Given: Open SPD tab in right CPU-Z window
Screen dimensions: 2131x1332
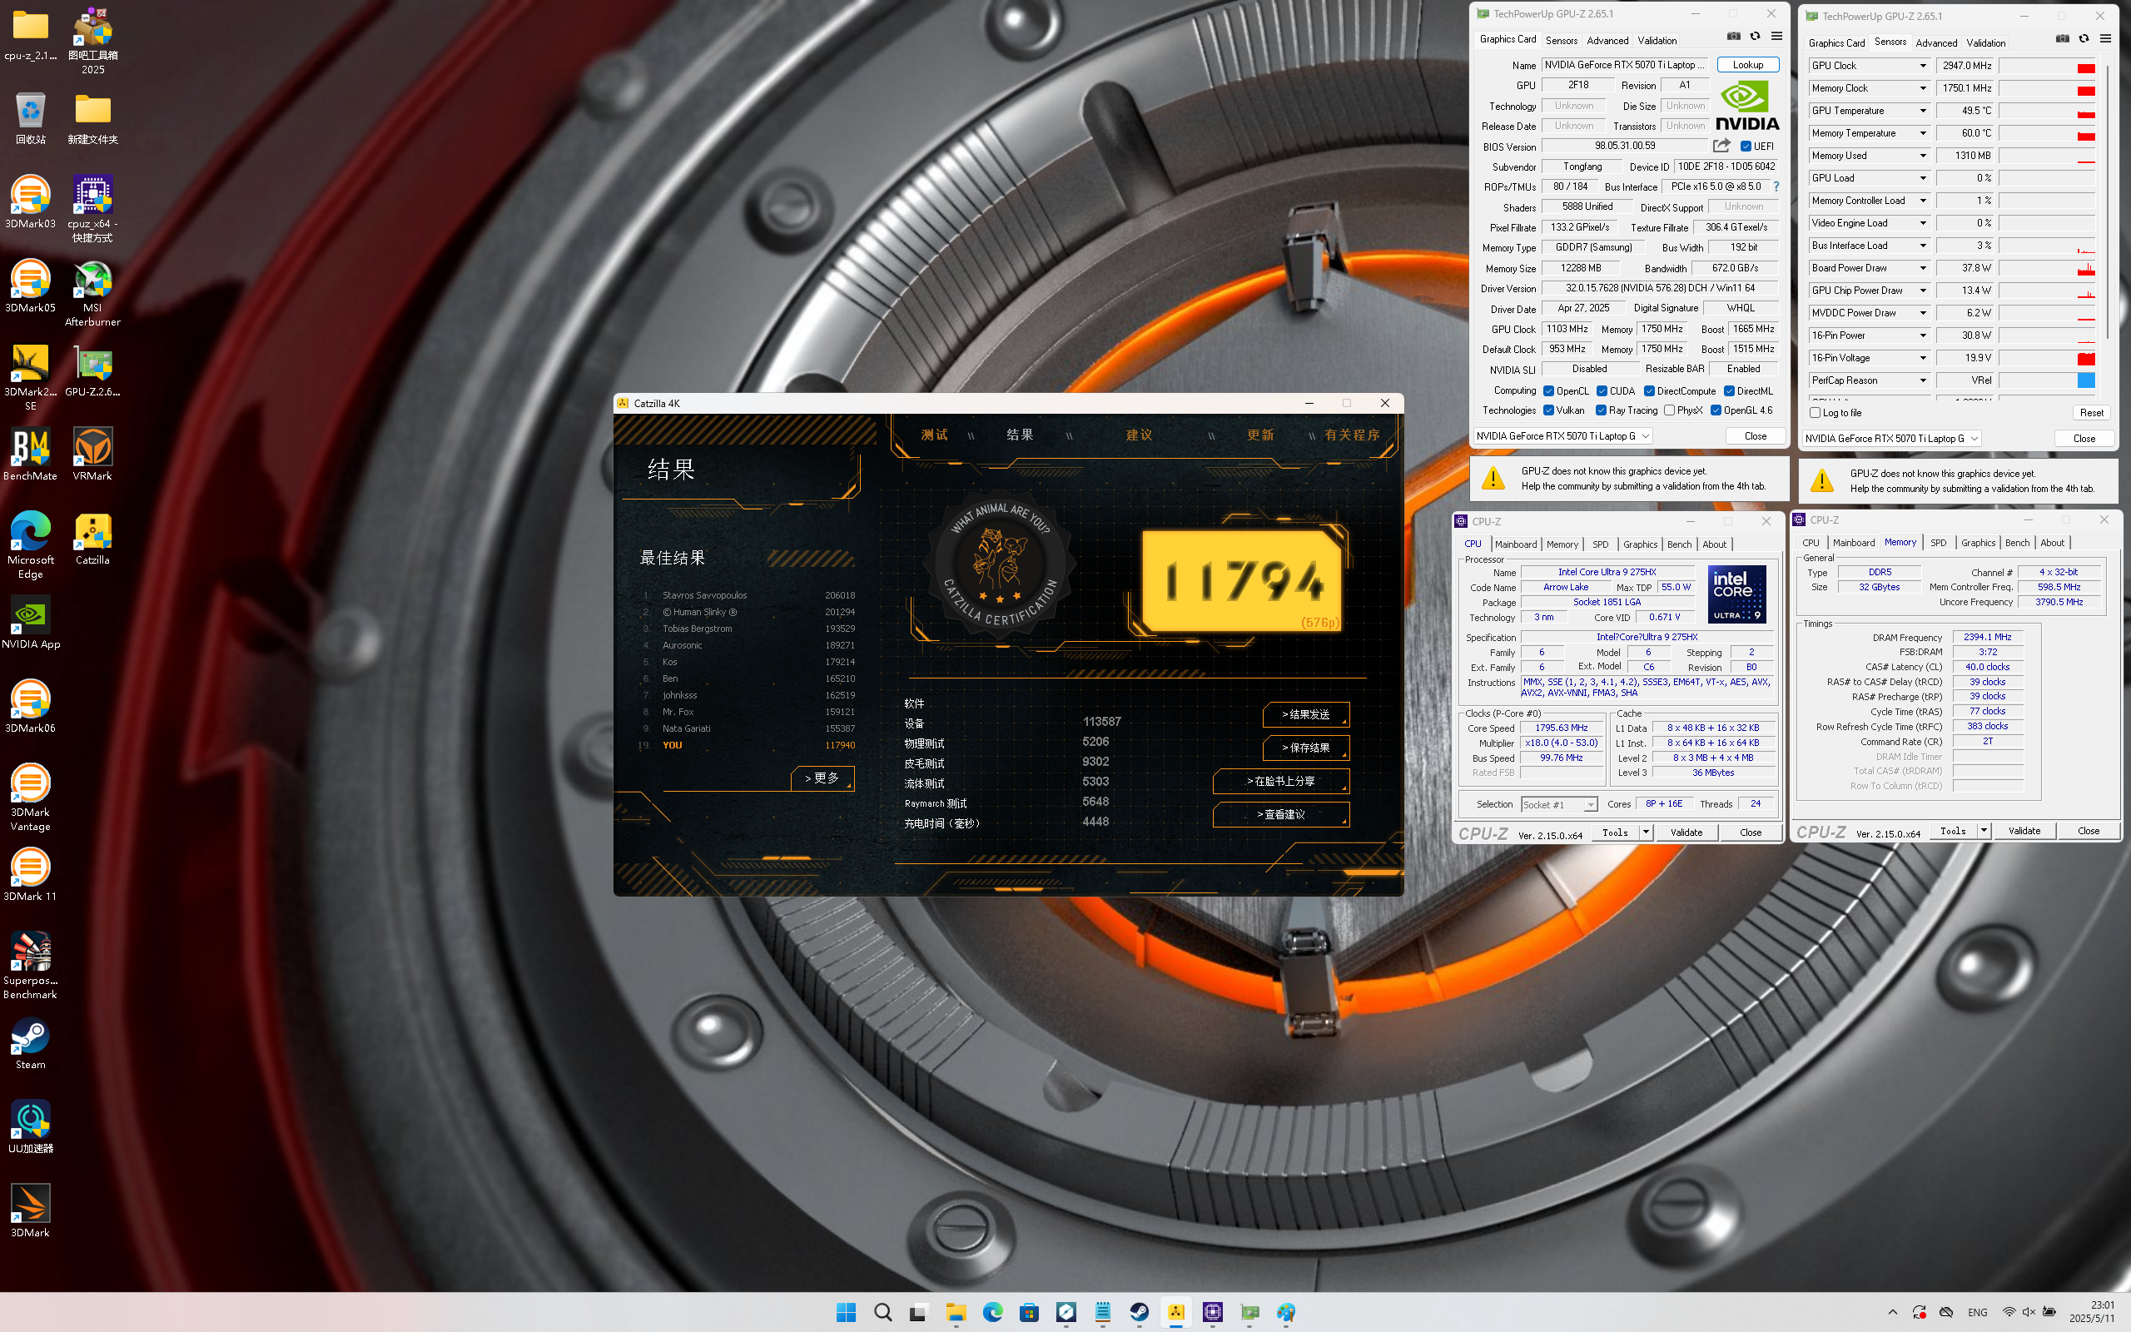Looking at the screenshot, I should [1938, 543].
